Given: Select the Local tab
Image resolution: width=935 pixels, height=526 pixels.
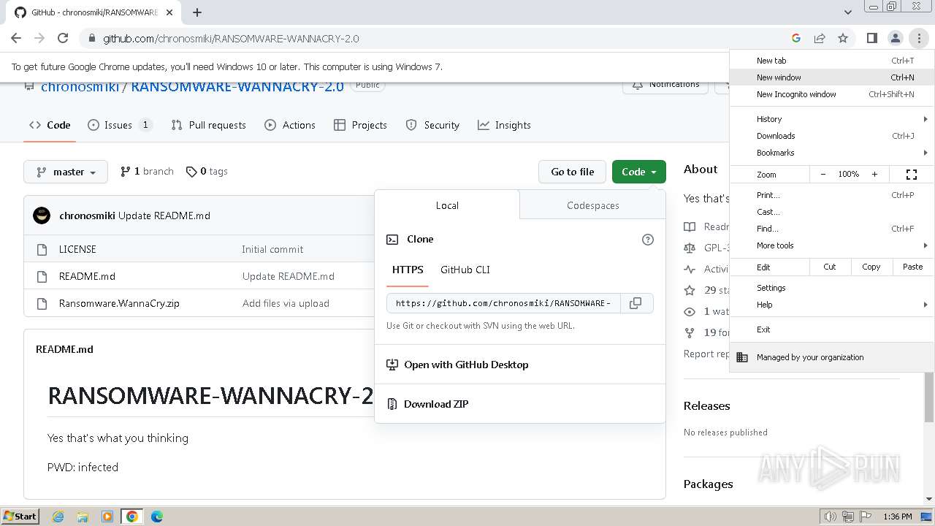Looking at the screenshot, I should point(447,205).
